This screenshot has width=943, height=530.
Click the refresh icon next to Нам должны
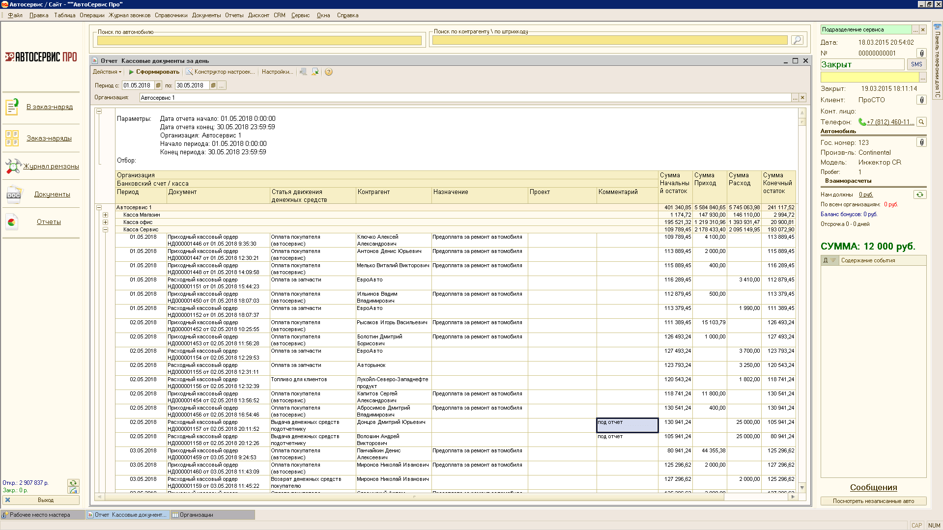(x=919, y=195)
